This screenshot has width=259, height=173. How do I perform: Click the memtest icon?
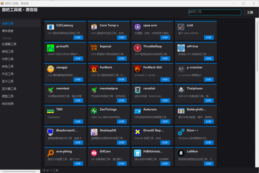(x=51, y=90)
